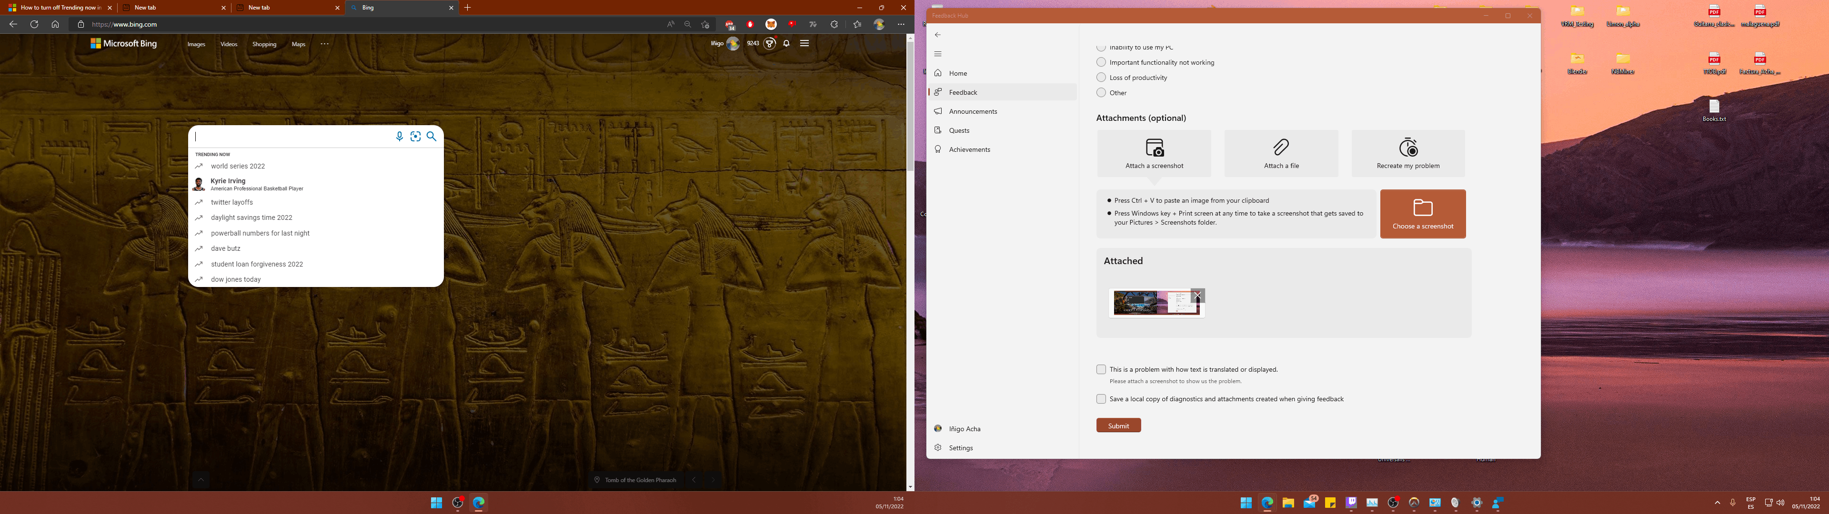Expand Feedback Hub hamburger navigation menu

(938, 54)
